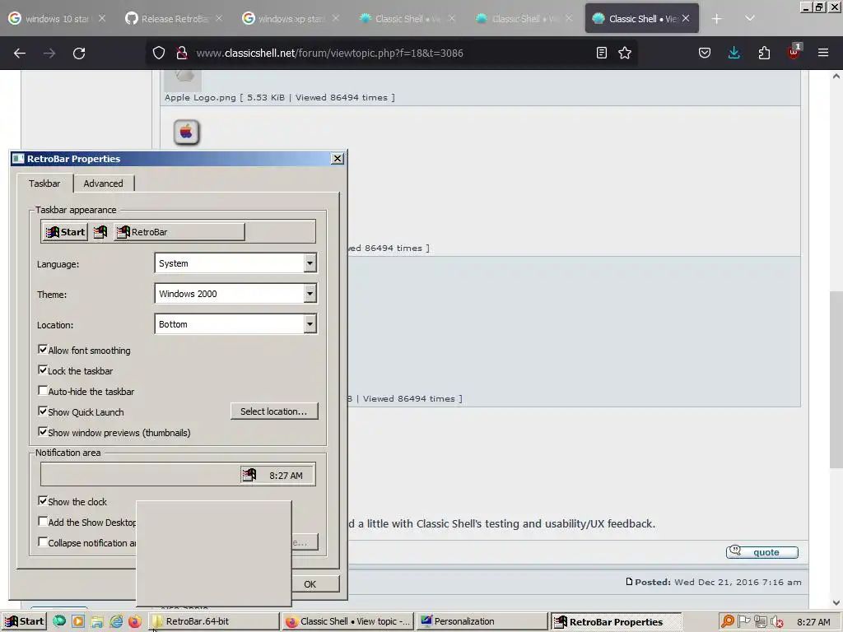The height and width of the screenshot is (632, 843).
Task: Click the flag icon in notification area preview
Action: [x=249, y=475]
